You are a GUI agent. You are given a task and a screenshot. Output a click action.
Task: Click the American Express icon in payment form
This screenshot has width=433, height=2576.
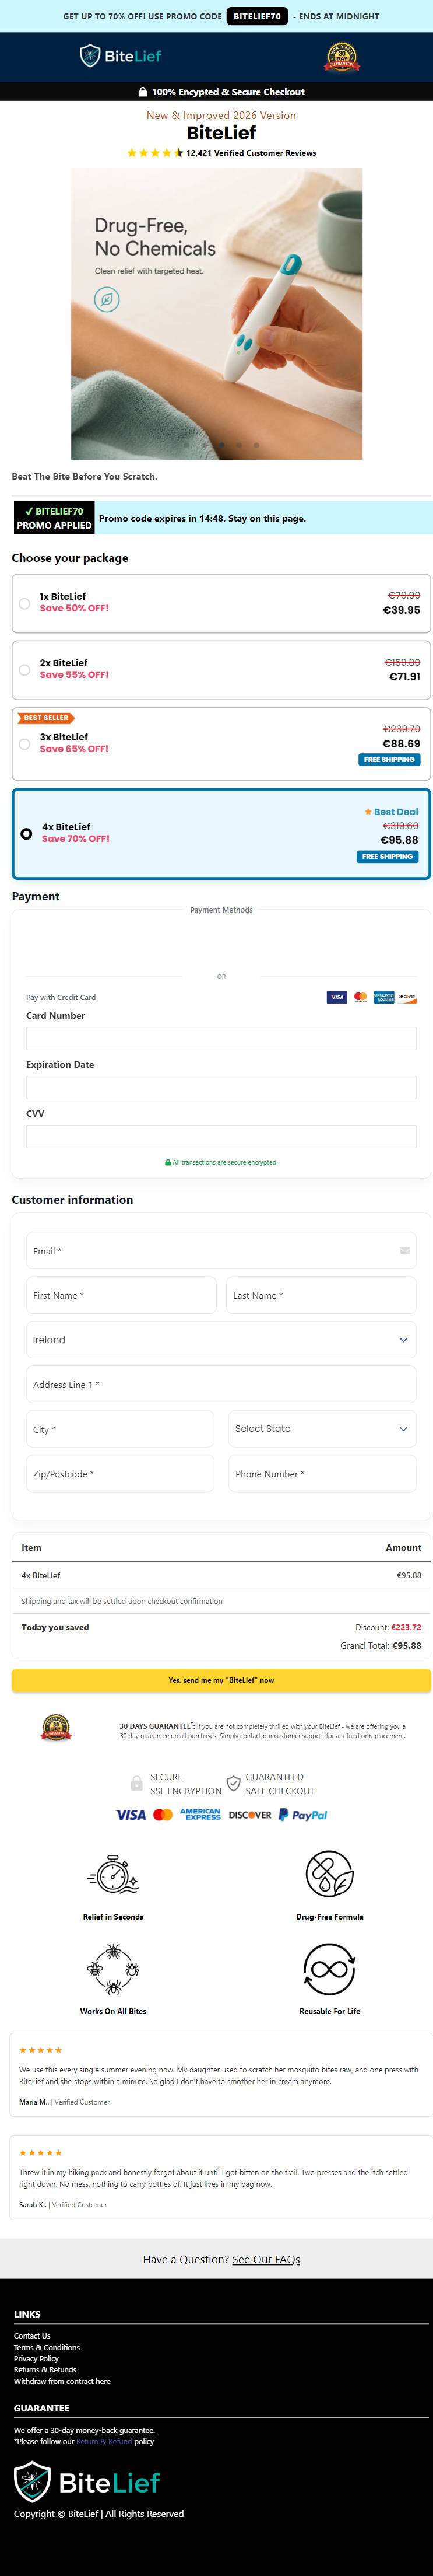[384, 997]
